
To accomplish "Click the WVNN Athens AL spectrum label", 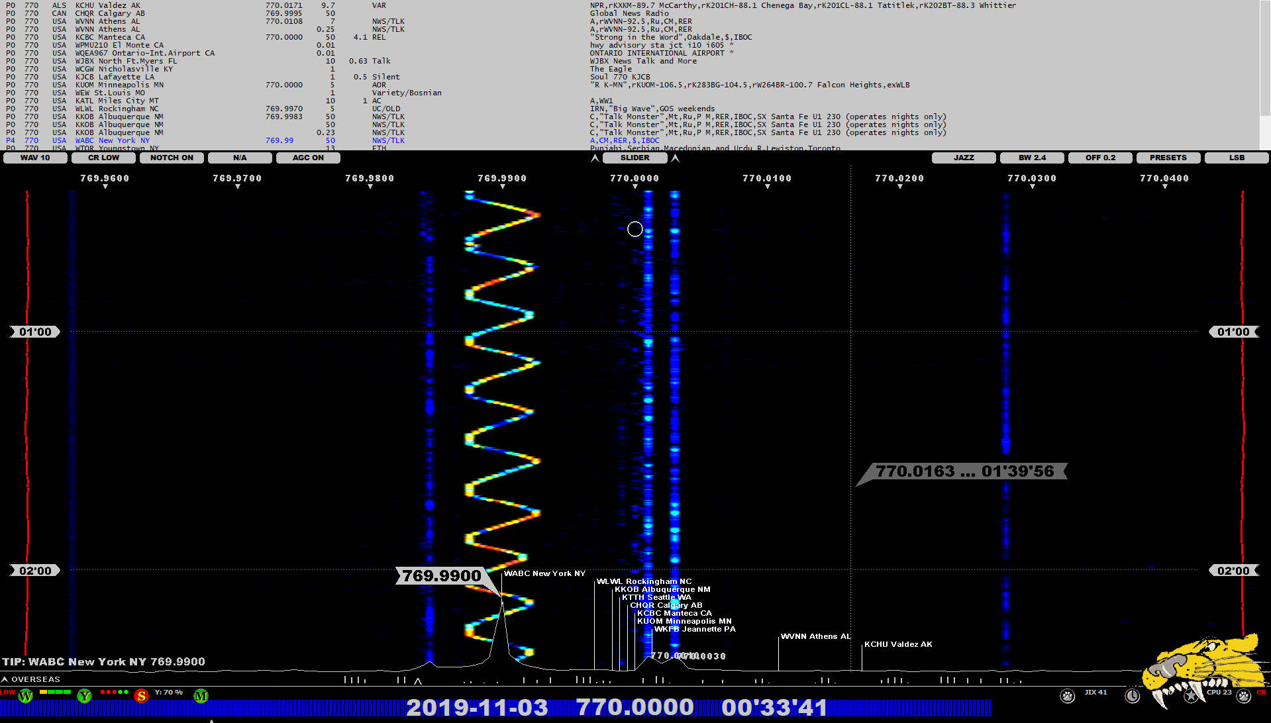I will point(815,636).
